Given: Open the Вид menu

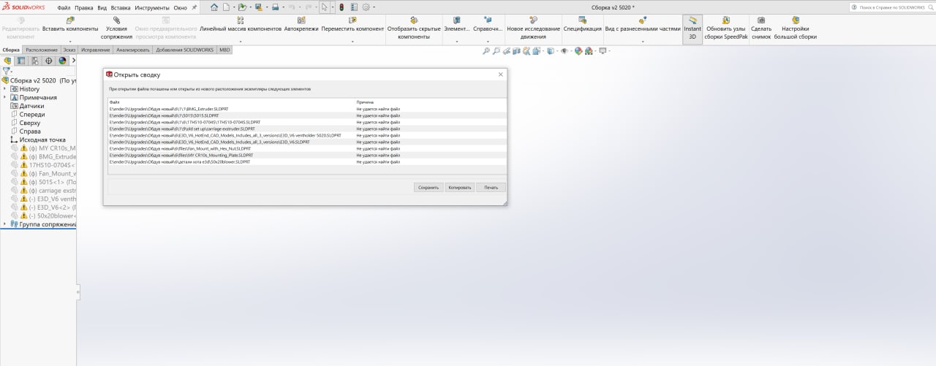Looking at the screenshot, I should click(102, 7).
